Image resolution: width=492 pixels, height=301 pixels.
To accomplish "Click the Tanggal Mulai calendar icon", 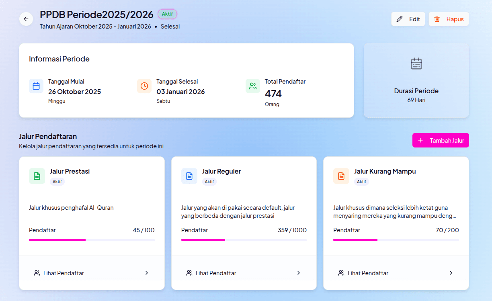I will point(36,86).
